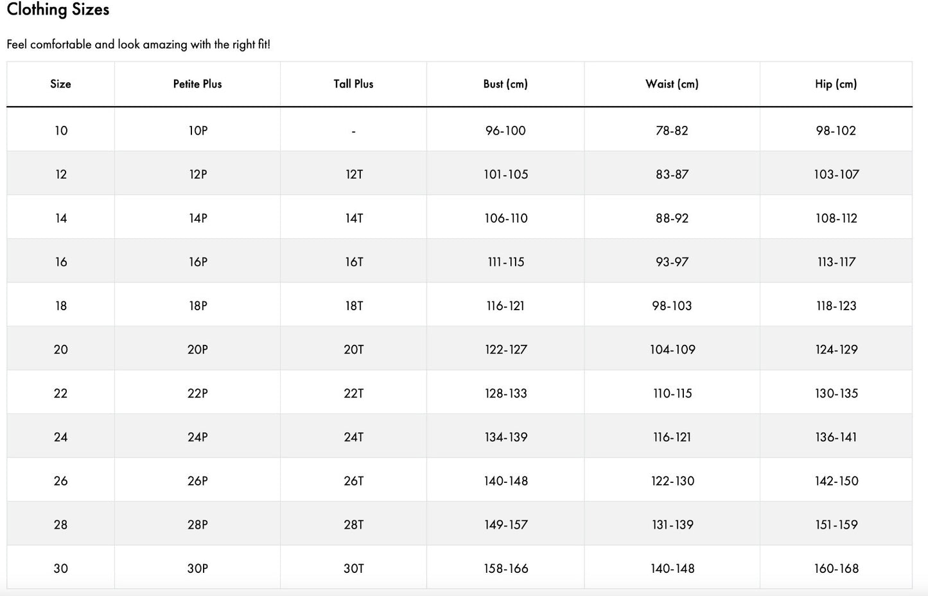Click the Clothing Sizes heading
The width and height of the screenshot is (928, 596).
point(58,10)
